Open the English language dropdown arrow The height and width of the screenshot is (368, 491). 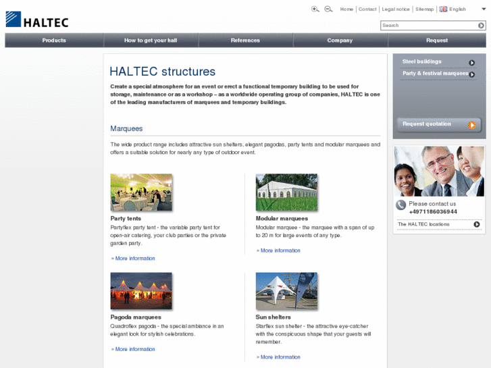484,9
